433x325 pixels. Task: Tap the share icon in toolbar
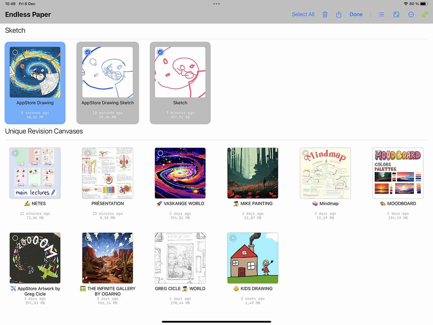point(339,15)
